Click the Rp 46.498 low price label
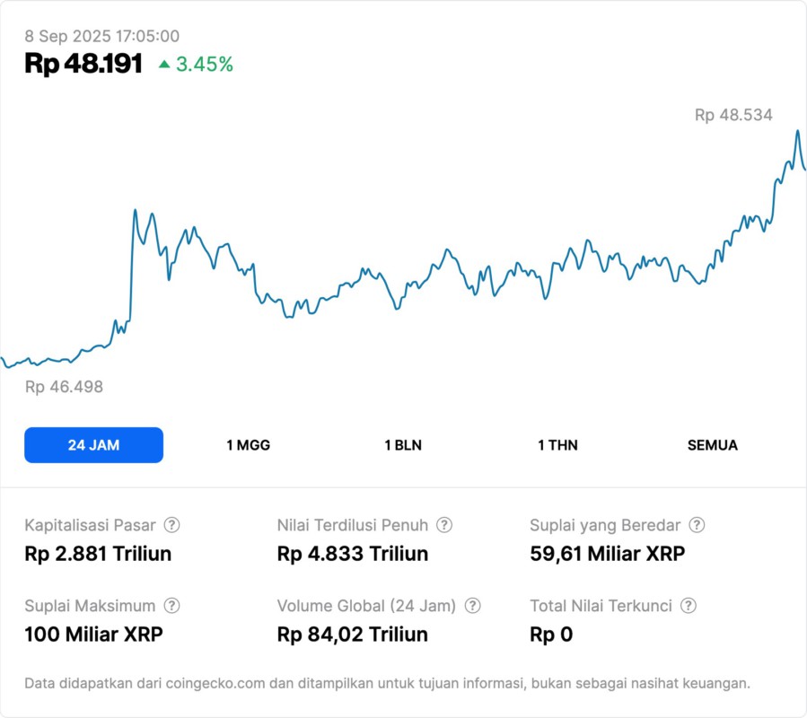Viewport: 807px width, 718px height. (64, 387)
